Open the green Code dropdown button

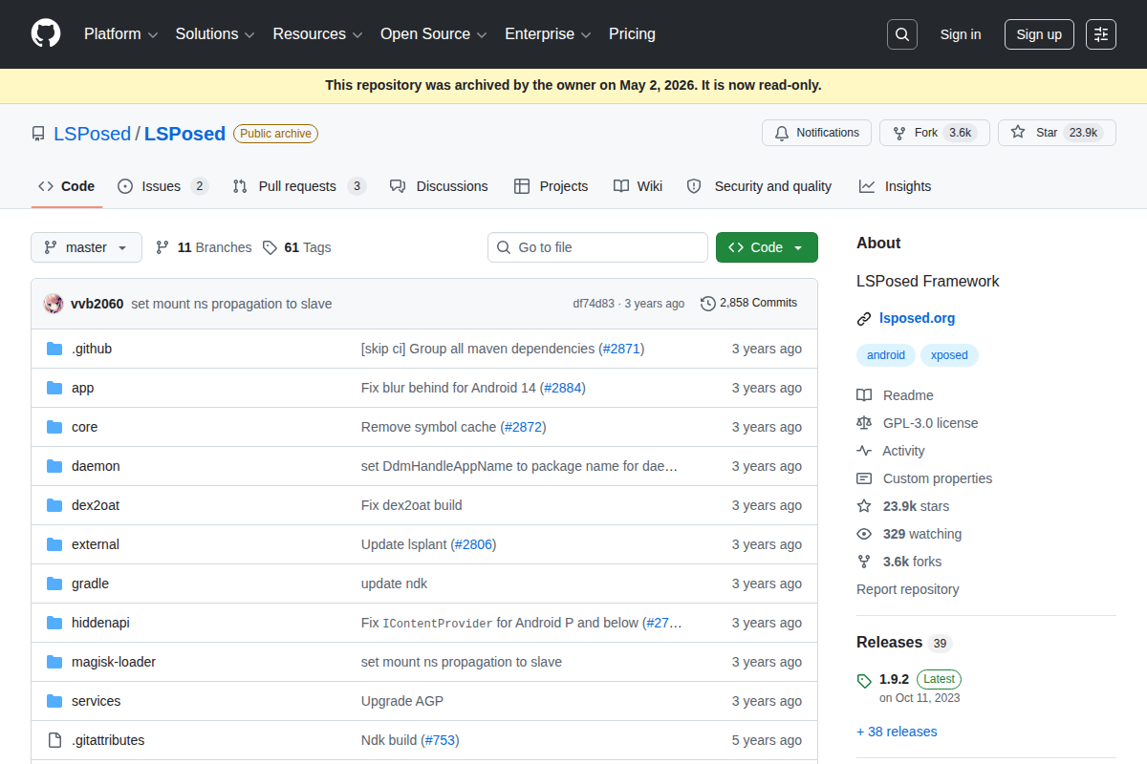[767, 247]
